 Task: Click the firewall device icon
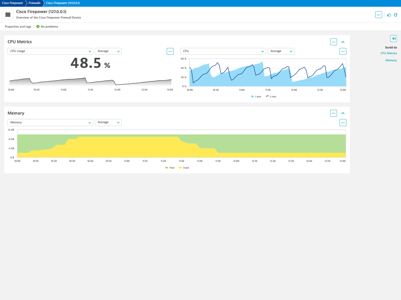click(8, 14)
